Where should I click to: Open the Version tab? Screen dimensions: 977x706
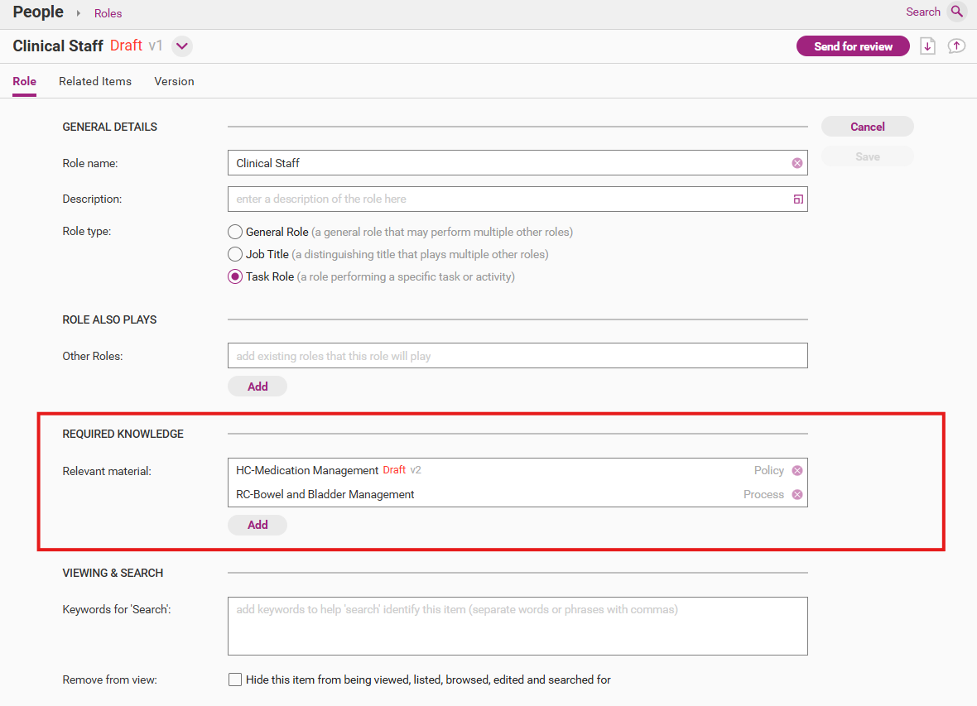(174, 81)
